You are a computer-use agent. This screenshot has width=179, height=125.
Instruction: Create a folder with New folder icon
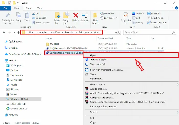95,16
